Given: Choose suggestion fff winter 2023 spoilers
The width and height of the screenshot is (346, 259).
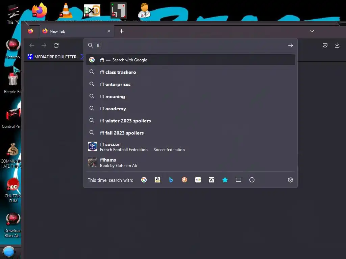Looking at the screenshot, I should (191, 120).
